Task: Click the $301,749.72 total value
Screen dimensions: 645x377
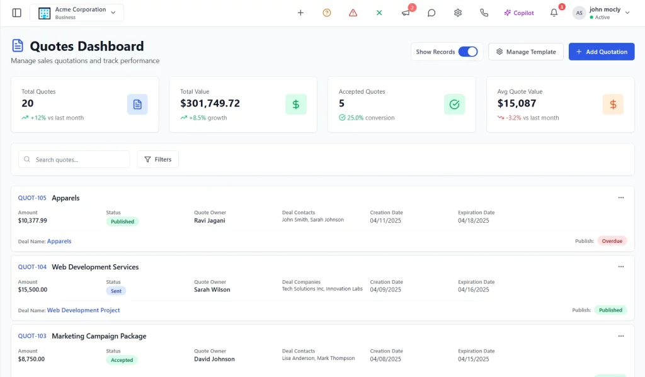Action: tap(210, 103)
